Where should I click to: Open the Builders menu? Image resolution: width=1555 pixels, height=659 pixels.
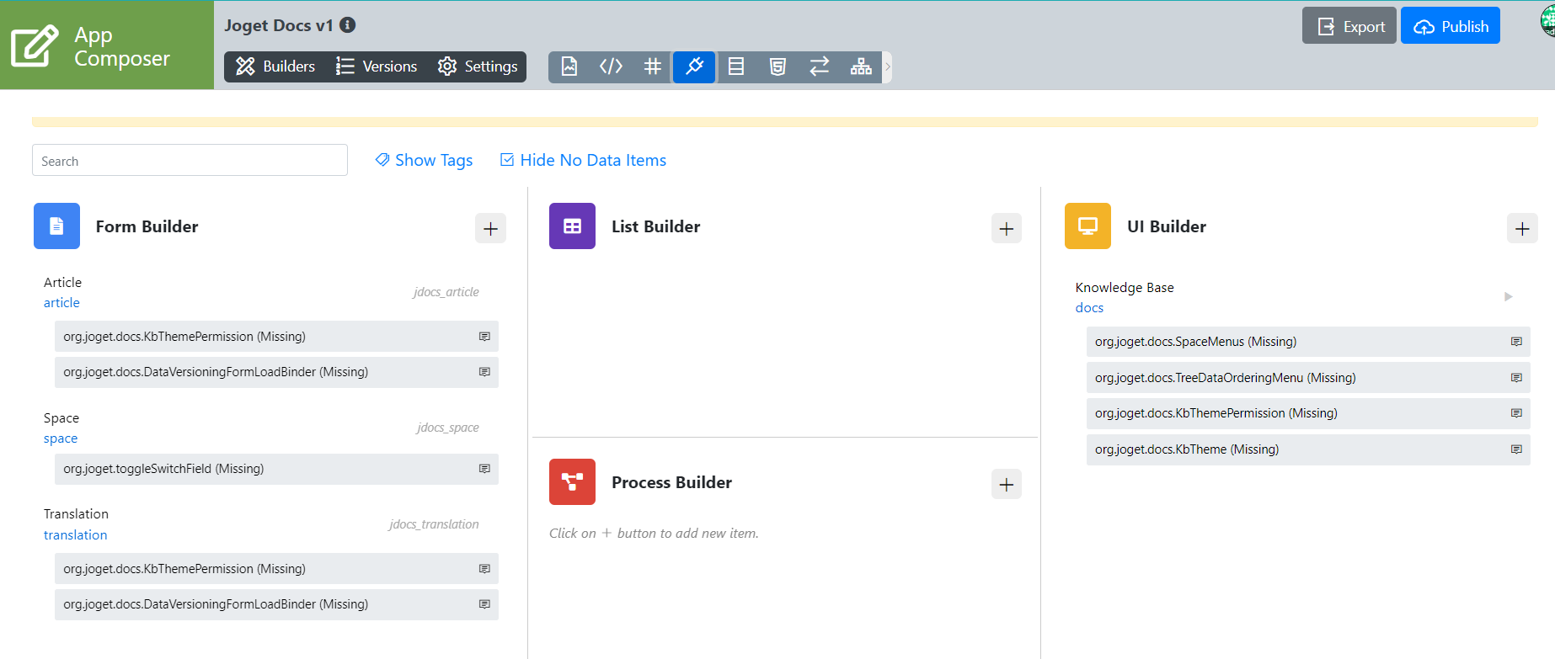click(275, 66)
